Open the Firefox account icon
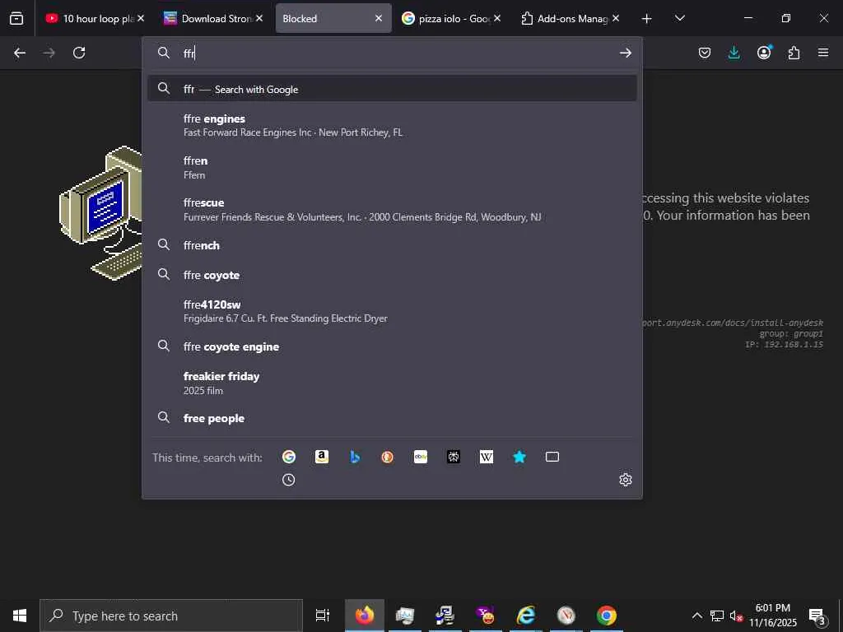Image resolution: width=843 pixels, height=632 pixels. tap(764, 53)
